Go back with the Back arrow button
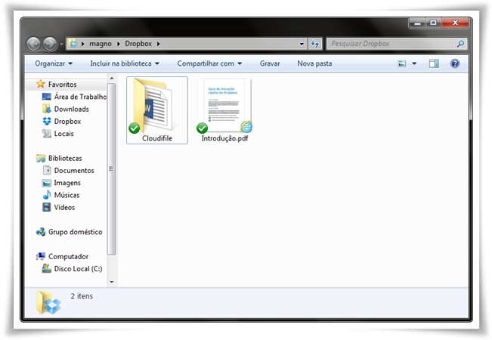This screenshot has height=340, width=492. pos(33,44)
